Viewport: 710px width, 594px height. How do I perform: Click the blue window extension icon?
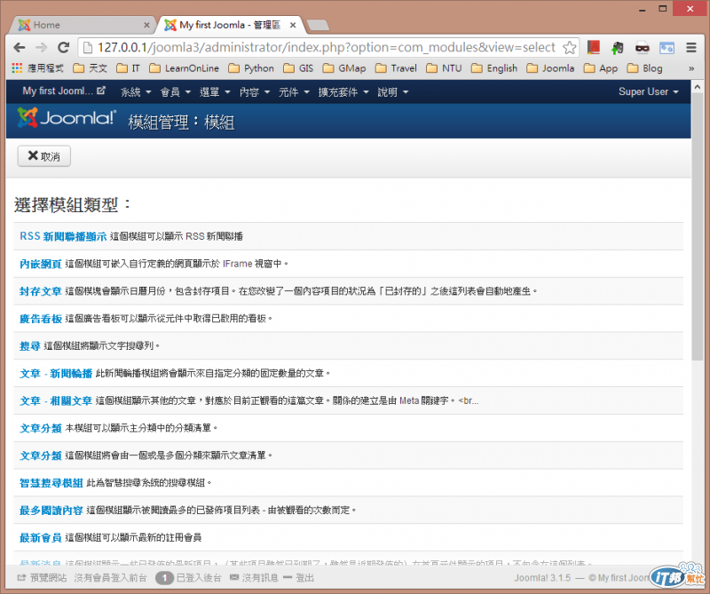667,48
